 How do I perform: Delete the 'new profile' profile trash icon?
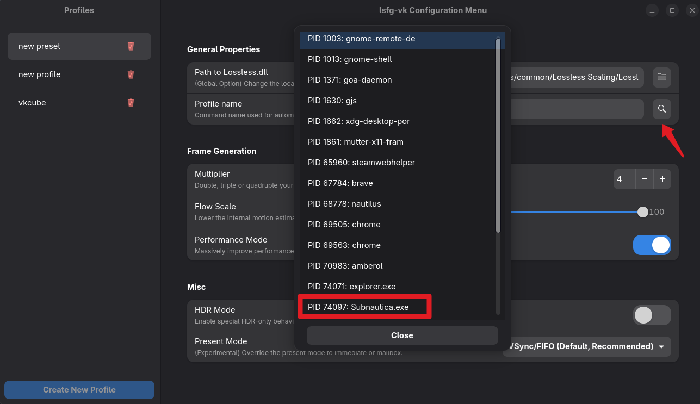131,74
